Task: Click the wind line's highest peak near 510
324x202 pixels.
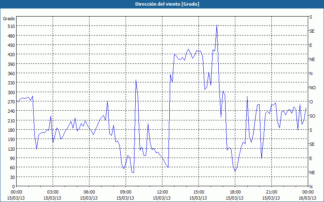Action: pos(217,25)
